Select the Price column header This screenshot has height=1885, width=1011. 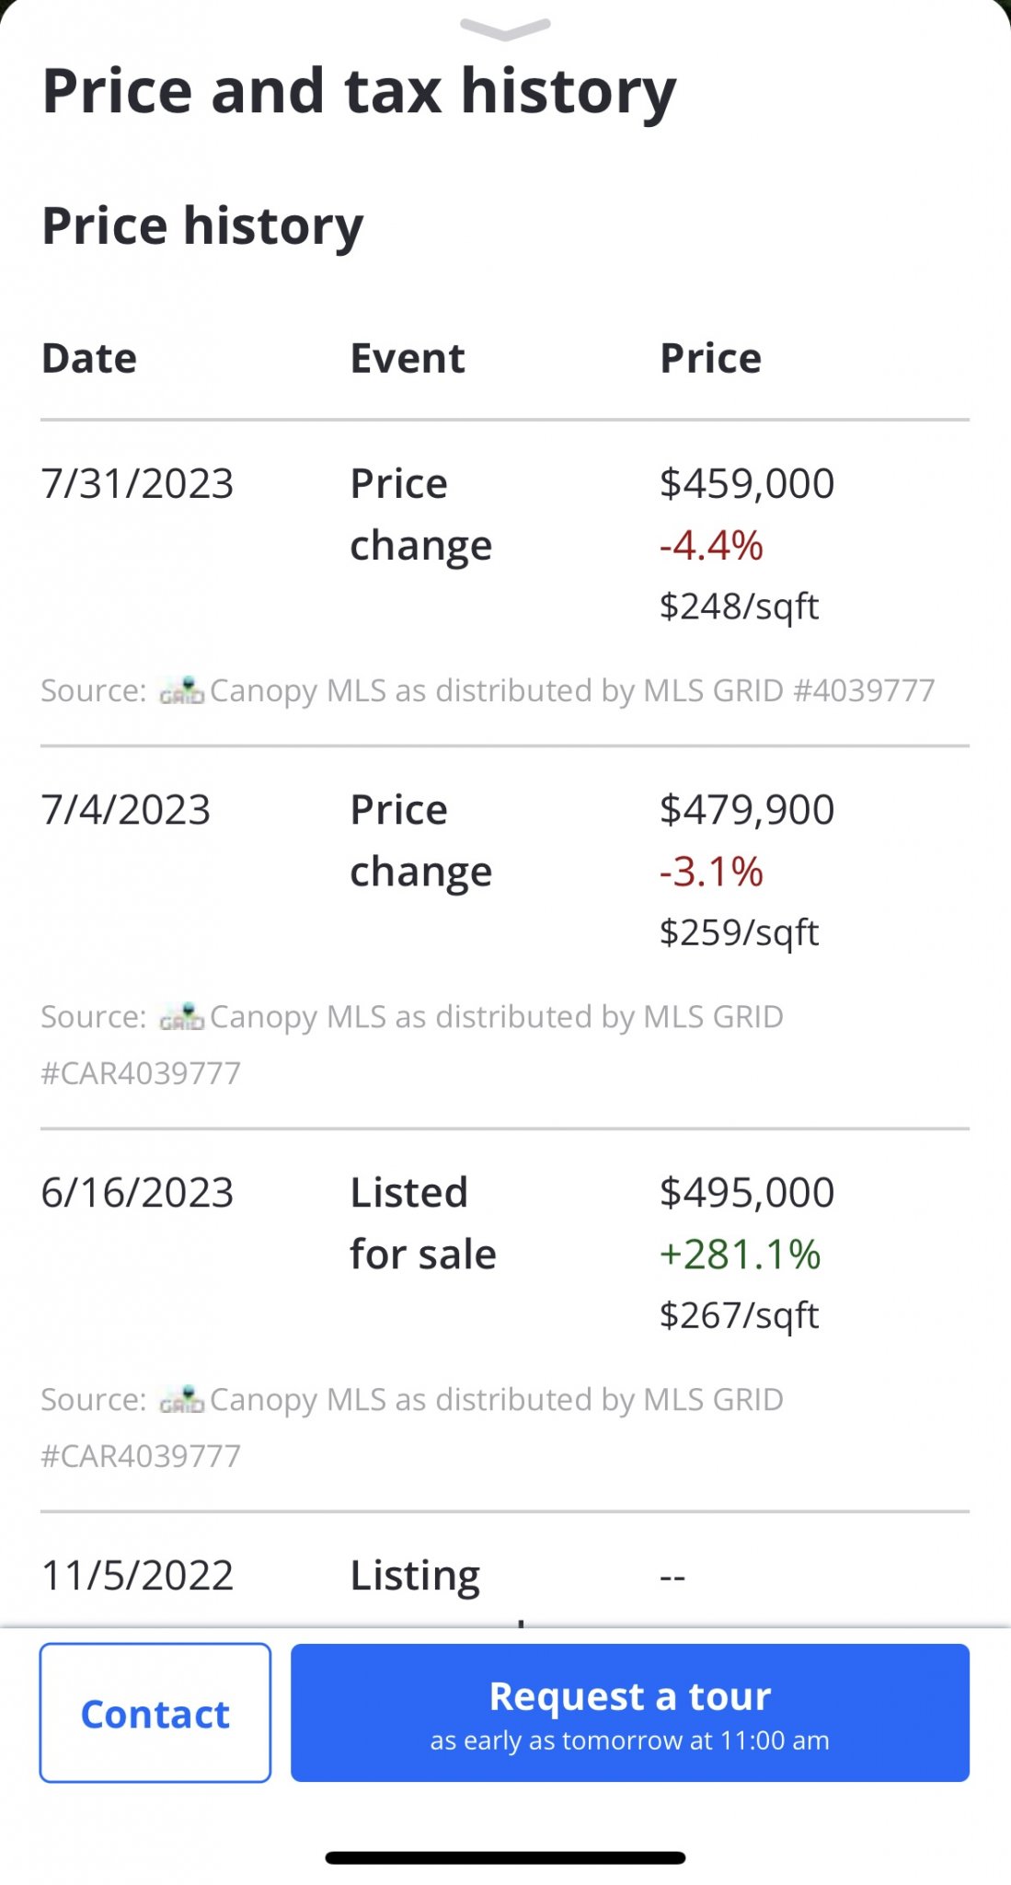[710, 358]
